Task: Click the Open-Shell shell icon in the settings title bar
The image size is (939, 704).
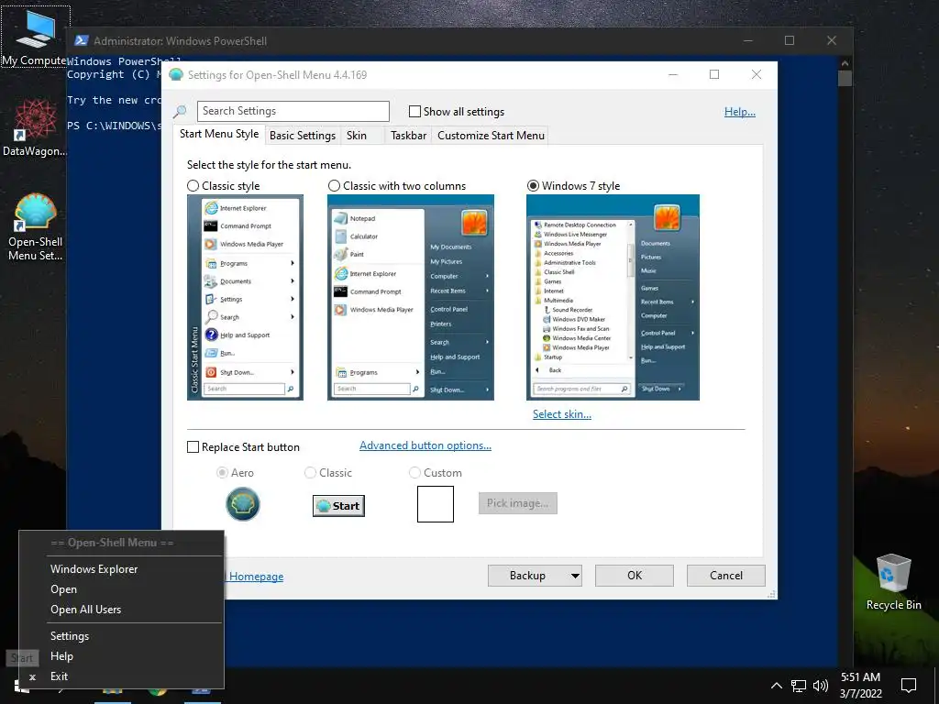Action: [x=175, y=75]
